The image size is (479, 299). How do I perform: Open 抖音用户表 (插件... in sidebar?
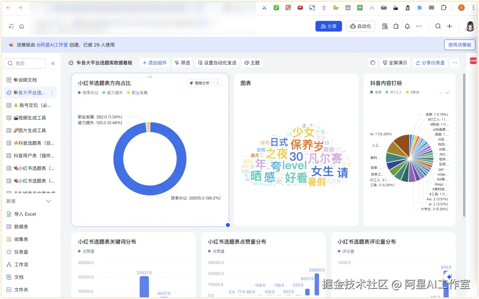pyautogui.click(x=30, y=156)
